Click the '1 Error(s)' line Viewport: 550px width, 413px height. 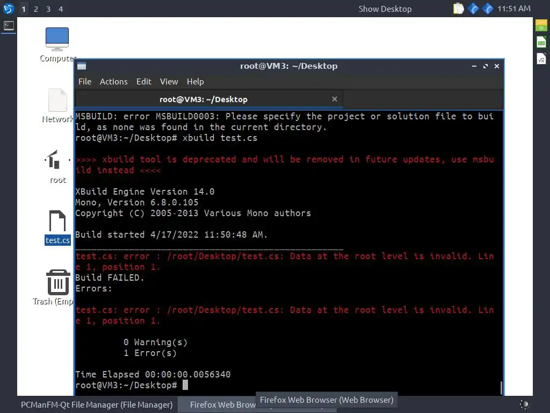pyautogui.click(x=150, y=353)
